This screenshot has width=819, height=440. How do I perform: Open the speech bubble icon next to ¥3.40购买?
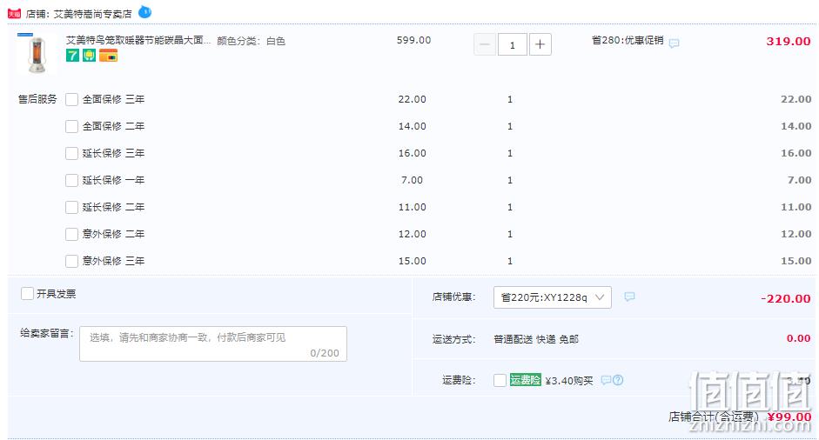[606, 380]
